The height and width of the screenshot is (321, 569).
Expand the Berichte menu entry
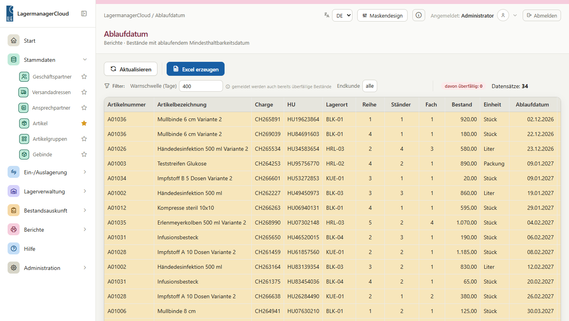pyautogui.click(x=48, y=230)
